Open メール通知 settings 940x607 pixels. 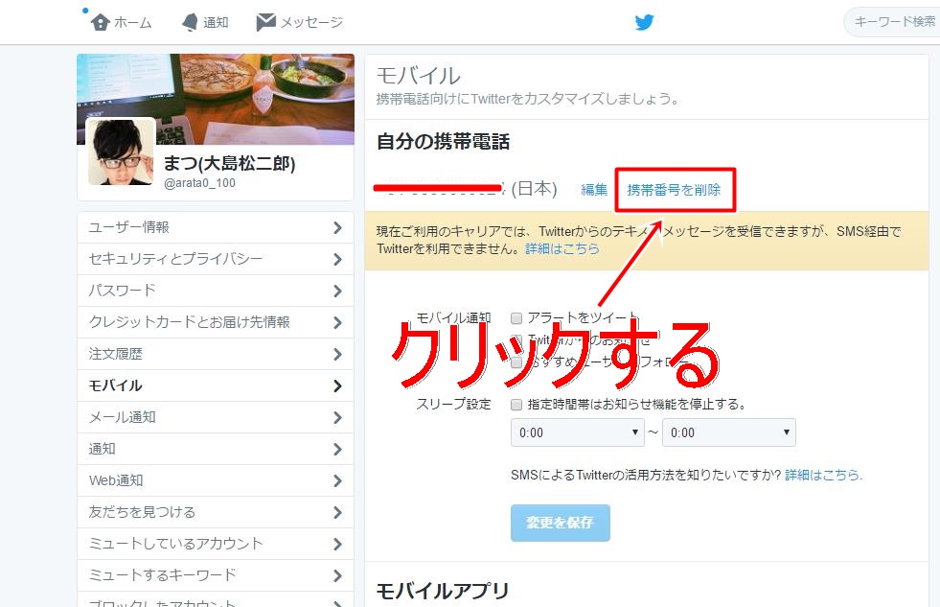coord(216,417)
